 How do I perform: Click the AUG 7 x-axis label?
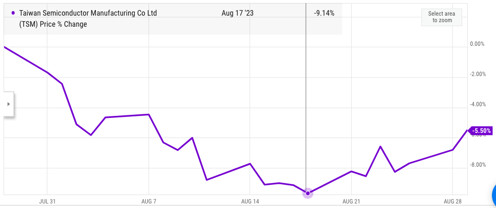[149, 201]
